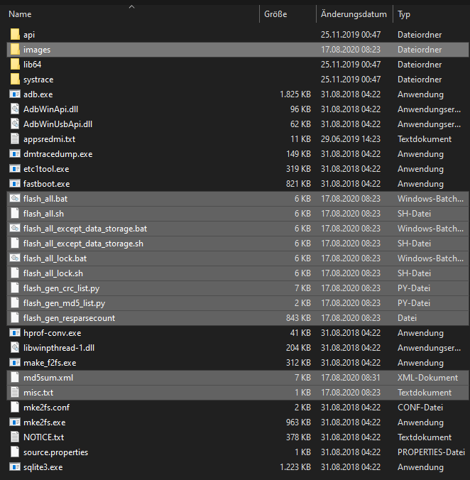Image resolution: width=470 pixels, height=480 pixels.
Task: Click the date 29.06.2019 14:23
Action: click(351, 139)
